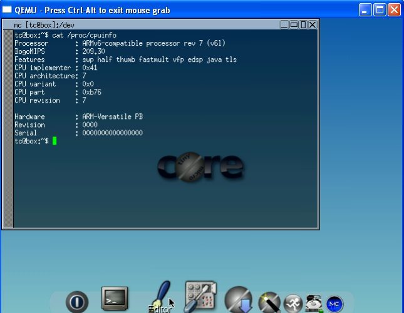Minimize the QEMU window
This screenshot has height=313, width=404.
click(366, 10)
